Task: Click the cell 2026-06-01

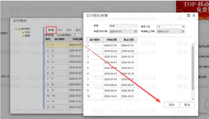Action: [112, 74]
